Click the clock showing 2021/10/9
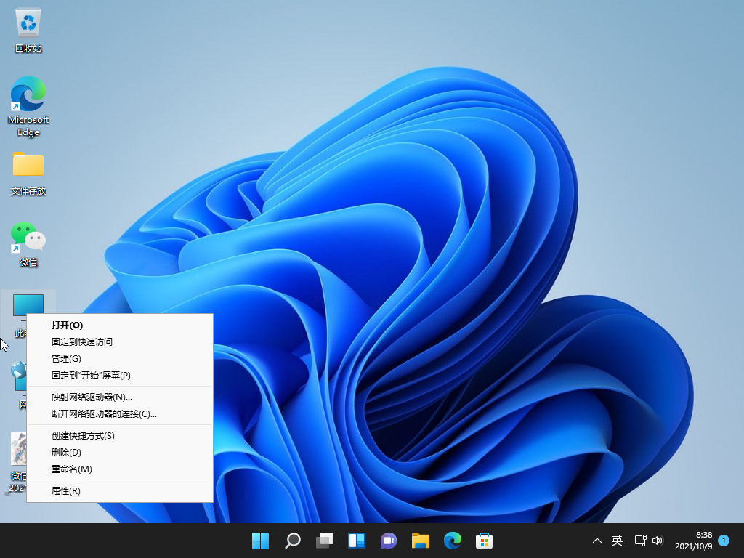744x558 pixels. coord(692,545)
